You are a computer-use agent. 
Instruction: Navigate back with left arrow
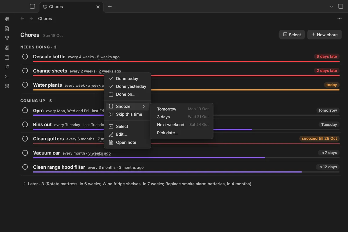22,19
